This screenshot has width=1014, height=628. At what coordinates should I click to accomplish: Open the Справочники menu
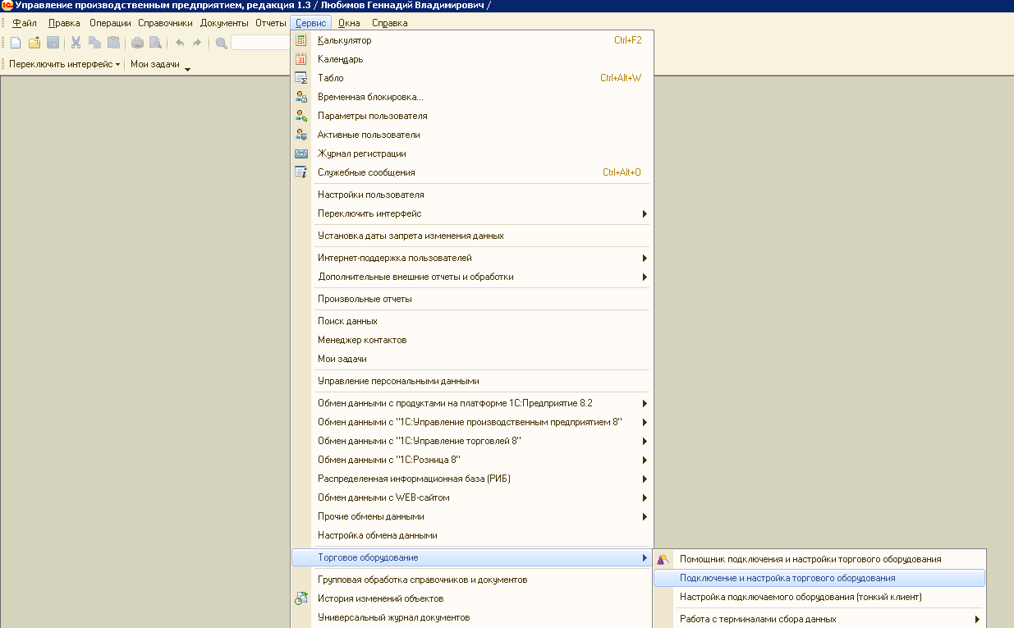(x=165, y=23)
